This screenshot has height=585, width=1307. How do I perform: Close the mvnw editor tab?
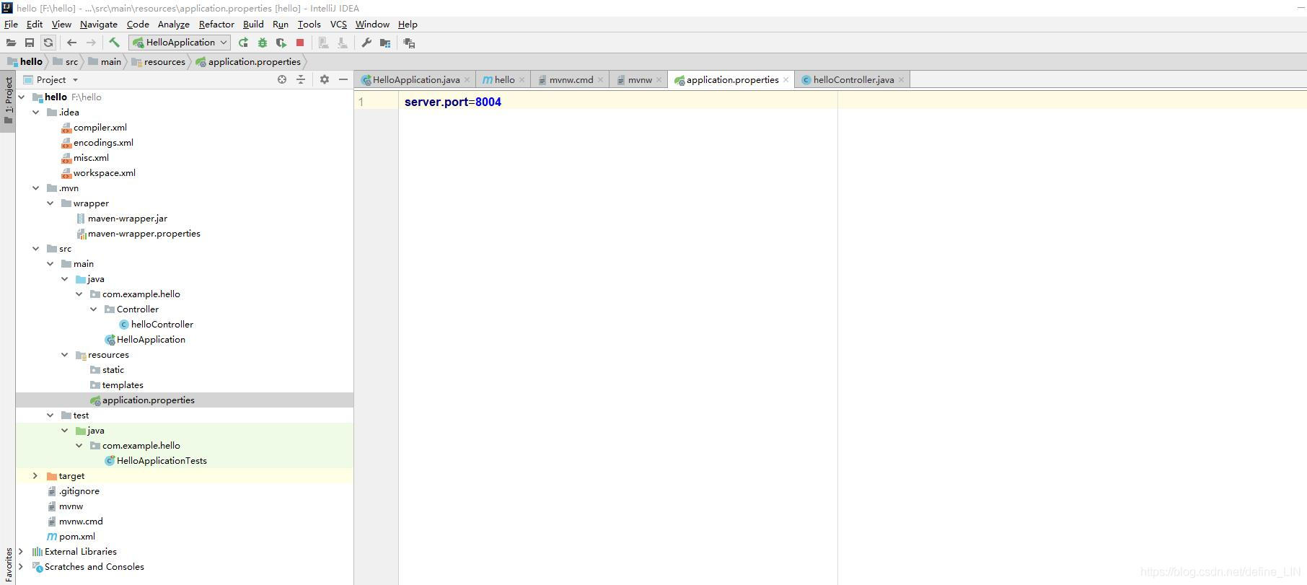point(659,80)
